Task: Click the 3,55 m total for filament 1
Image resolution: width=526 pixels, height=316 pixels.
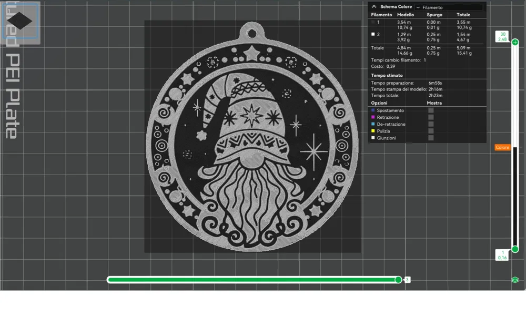Action: (x=463, y=22)
